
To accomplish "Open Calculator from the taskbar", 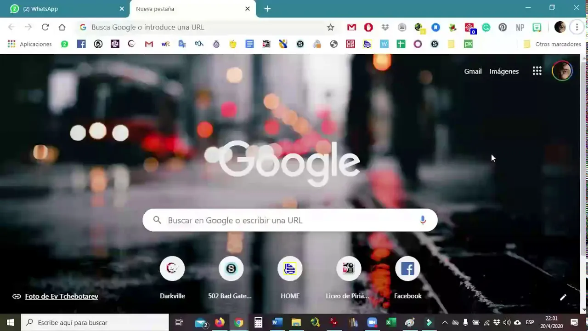I will click(x=258, y=322).
